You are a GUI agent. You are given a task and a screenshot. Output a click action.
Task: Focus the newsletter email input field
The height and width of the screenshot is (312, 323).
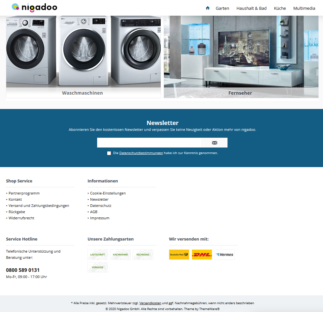[149, 143]
